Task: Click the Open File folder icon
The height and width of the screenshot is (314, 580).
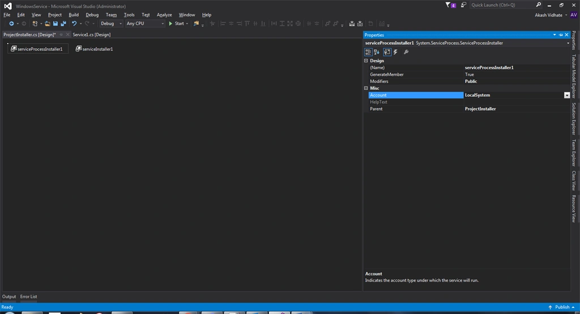Action: point(48,24)
